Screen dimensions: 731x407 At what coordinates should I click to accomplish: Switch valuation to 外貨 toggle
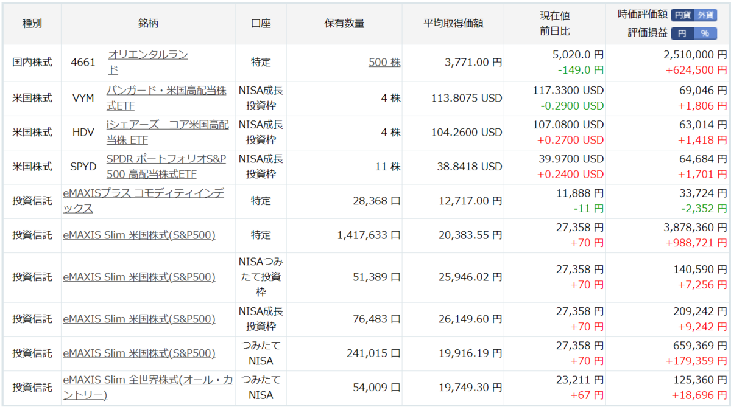tap(706, 15)
